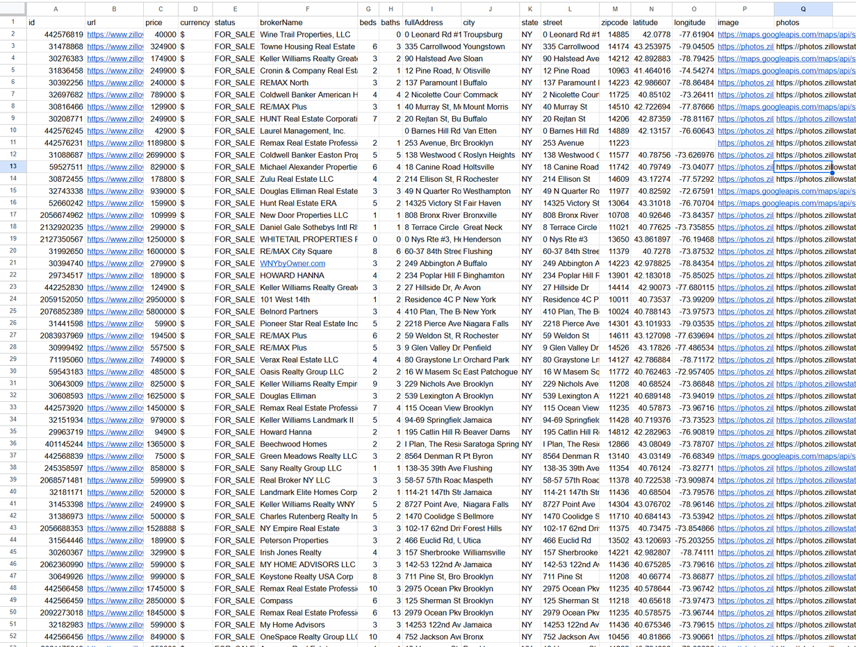
Task: Select column J header
Action: pos(490,9)
